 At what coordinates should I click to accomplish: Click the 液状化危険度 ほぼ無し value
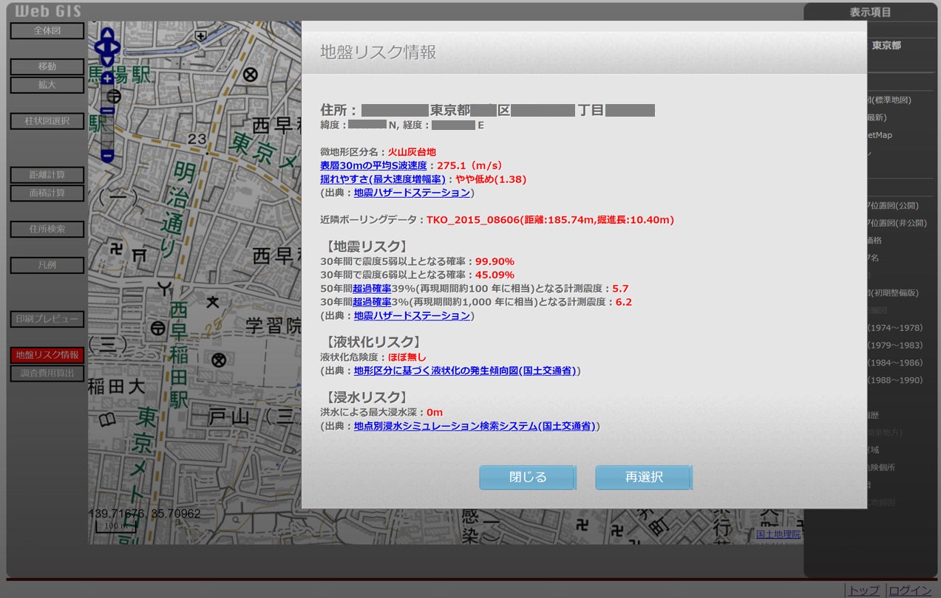(407, 357)
